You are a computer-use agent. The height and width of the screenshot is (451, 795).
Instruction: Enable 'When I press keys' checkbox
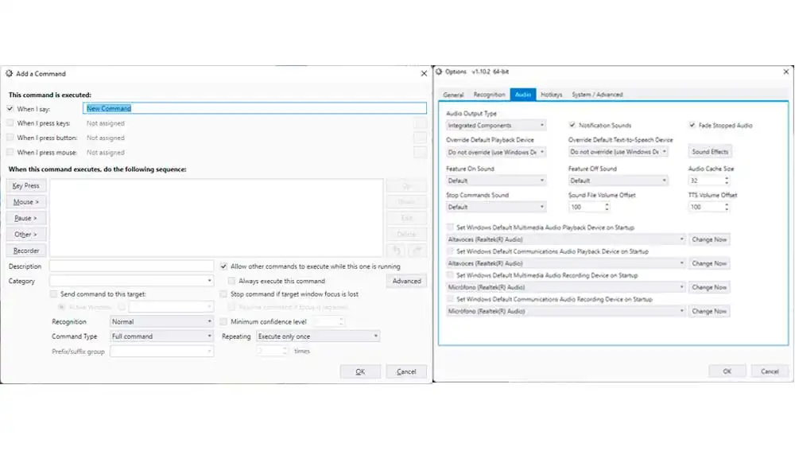[10, 122]
